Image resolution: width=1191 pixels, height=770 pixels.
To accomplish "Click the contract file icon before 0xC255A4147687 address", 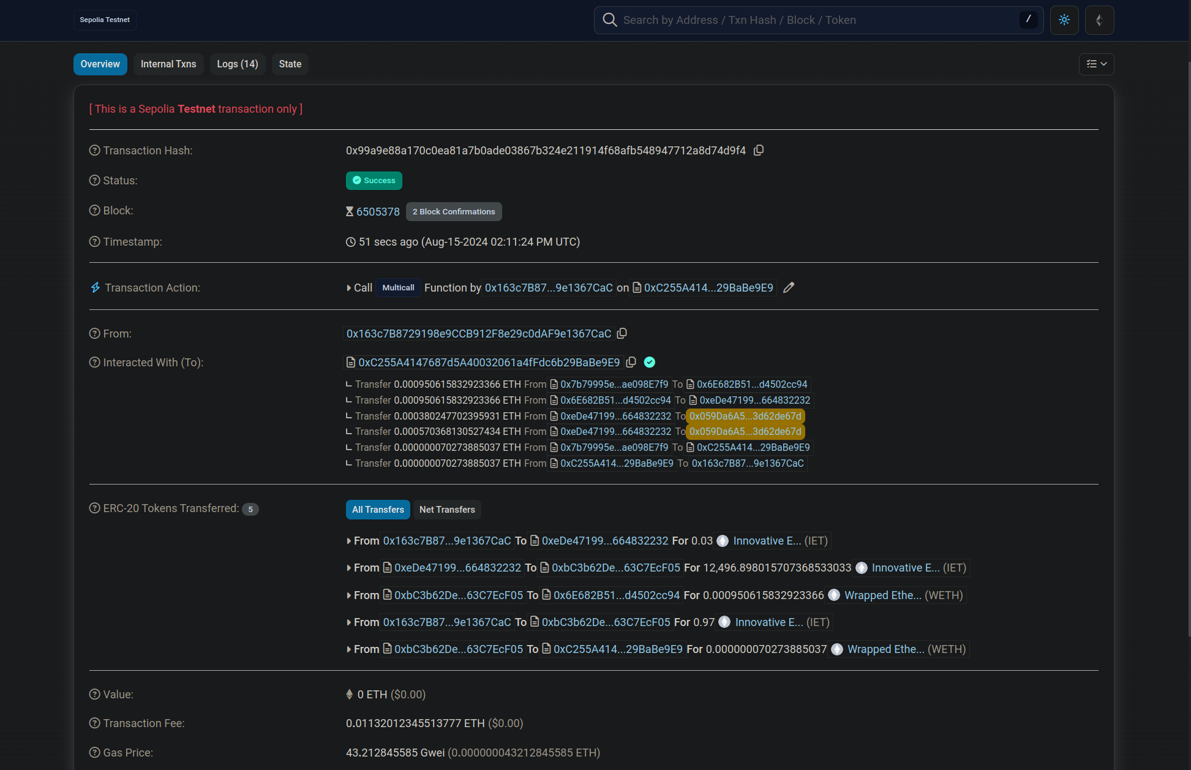I will click(x=351, y=362).
